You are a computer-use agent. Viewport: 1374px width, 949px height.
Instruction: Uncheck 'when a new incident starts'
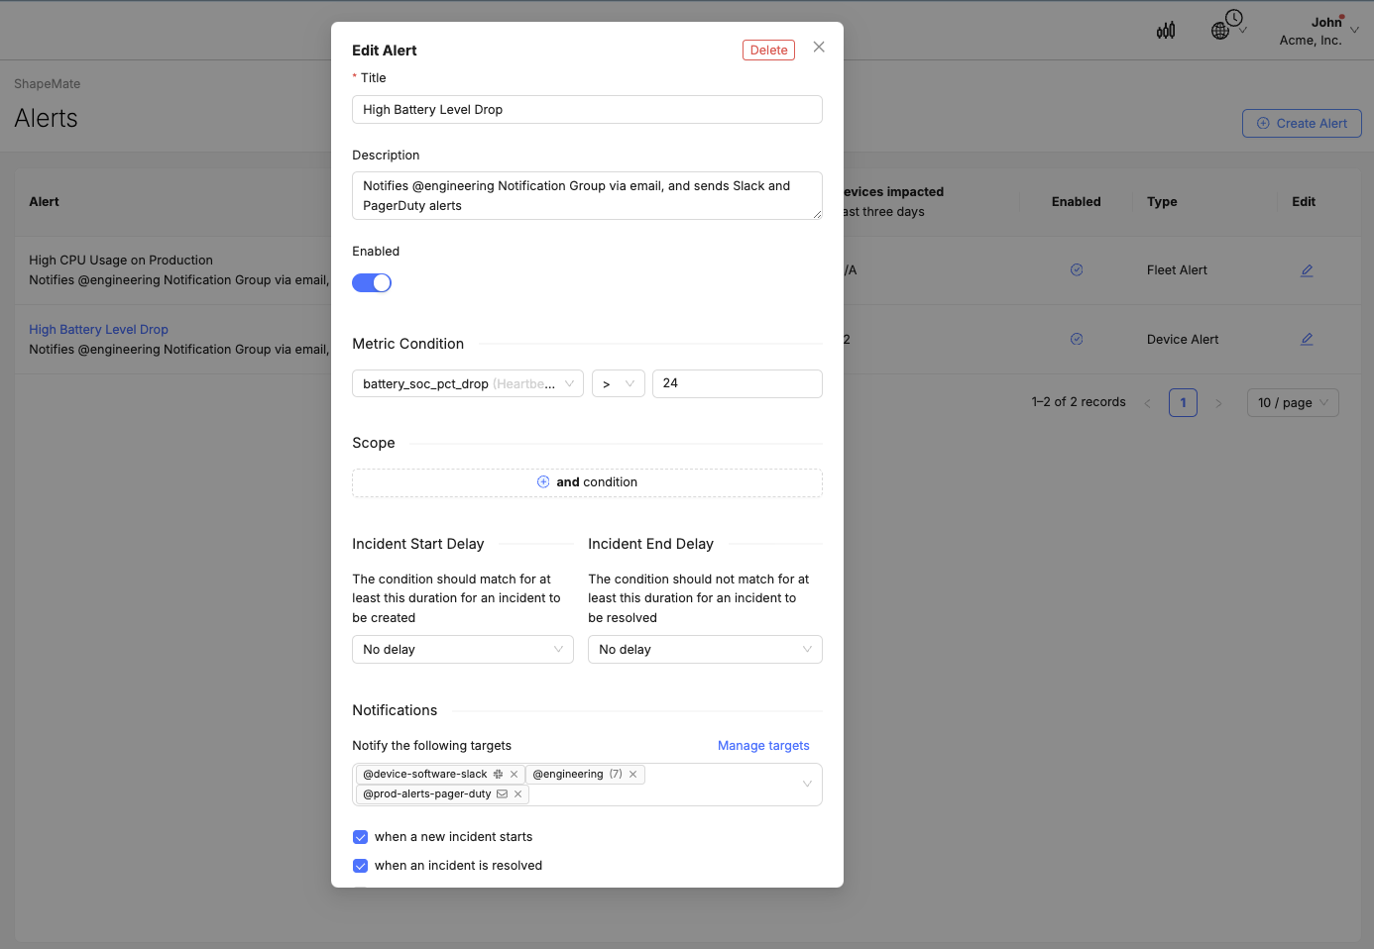(361, 837)
